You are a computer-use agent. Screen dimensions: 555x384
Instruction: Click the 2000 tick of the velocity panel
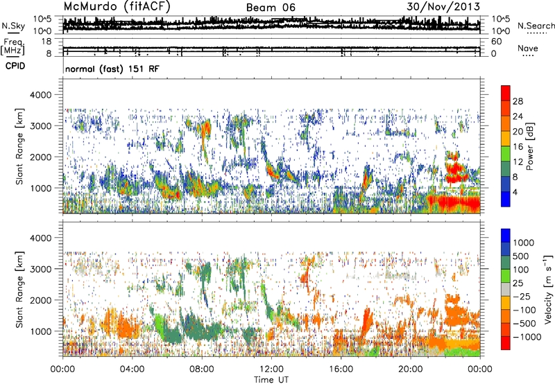40,300
